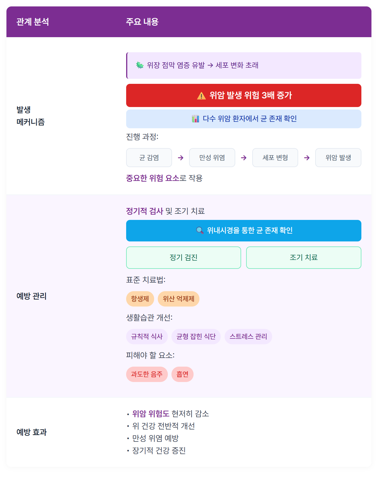Image resolution: width=379 pixels, height=477 pixels.
Task: Click the arrow between 만성 위염 and 세포 변형
Action: coord(244,158)
